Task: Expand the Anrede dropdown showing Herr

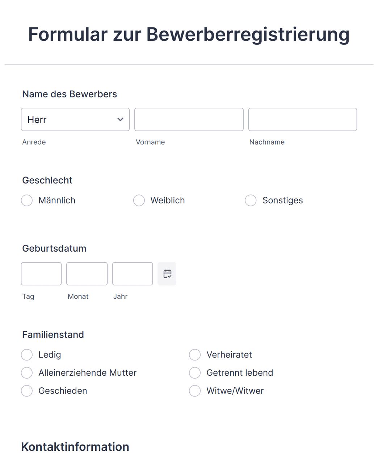Action: point(75,119)
